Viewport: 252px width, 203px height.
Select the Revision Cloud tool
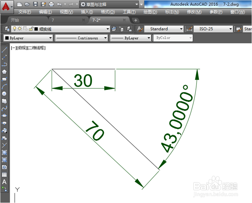[4, 101]
